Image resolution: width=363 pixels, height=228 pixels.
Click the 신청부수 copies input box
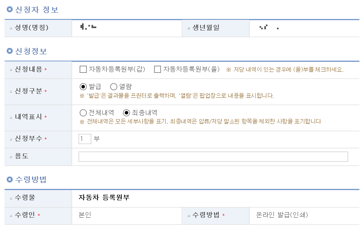tap(85, 139)
